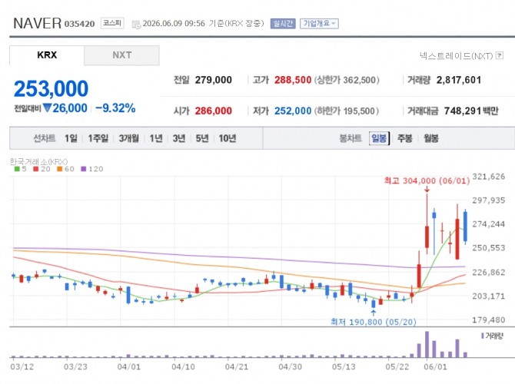The width and height of the screenshot is (515, 384).
Task: Select the 월봉 monthly candle chart
Action: click(x=431, y=138)
